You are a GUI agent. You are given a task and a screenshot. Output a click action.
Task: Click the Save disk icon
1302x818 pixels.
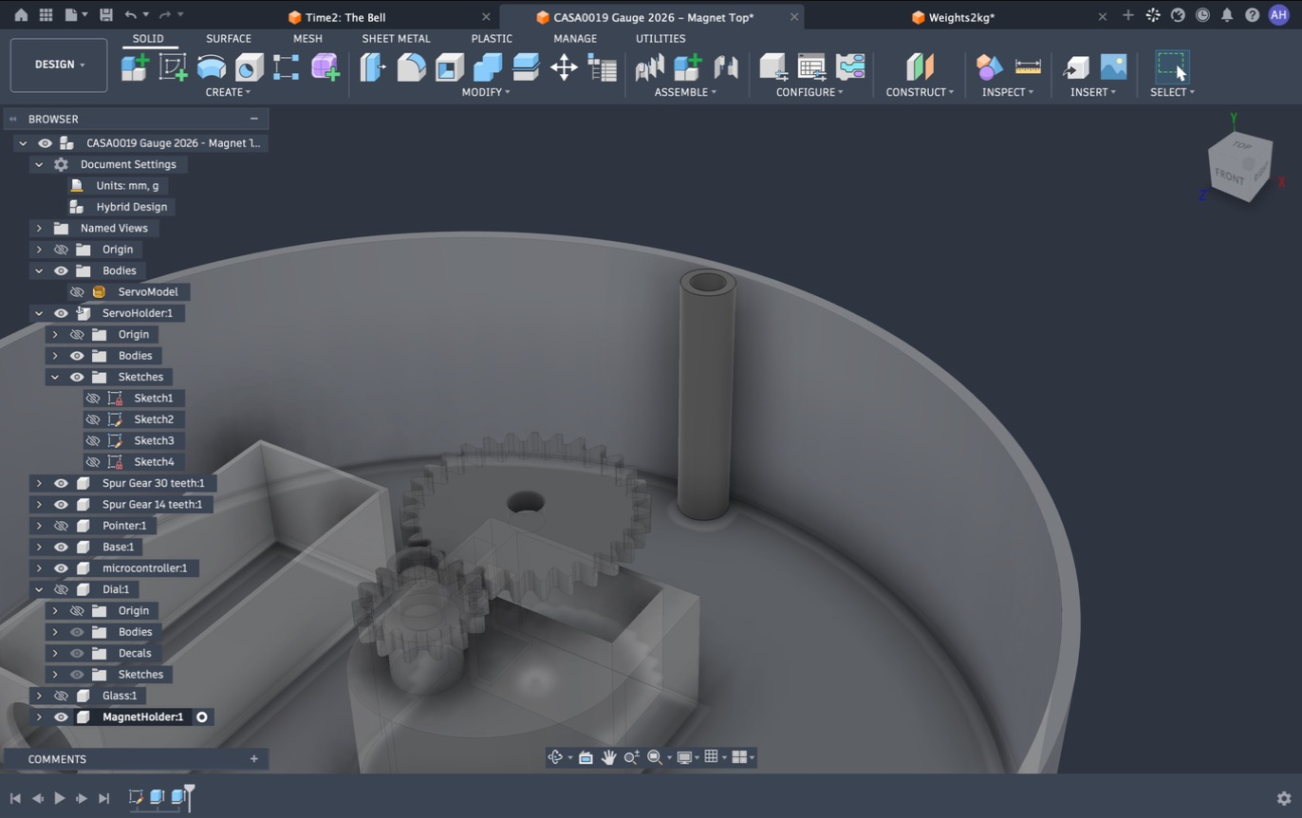tap(105, 15)
